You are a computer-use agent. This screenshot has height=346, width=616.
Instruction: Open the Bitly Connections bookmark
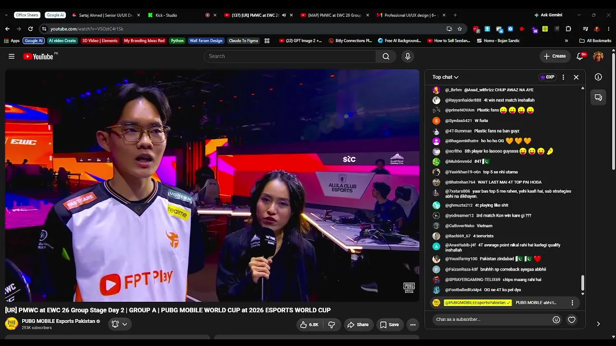click(x=350, y=41)
